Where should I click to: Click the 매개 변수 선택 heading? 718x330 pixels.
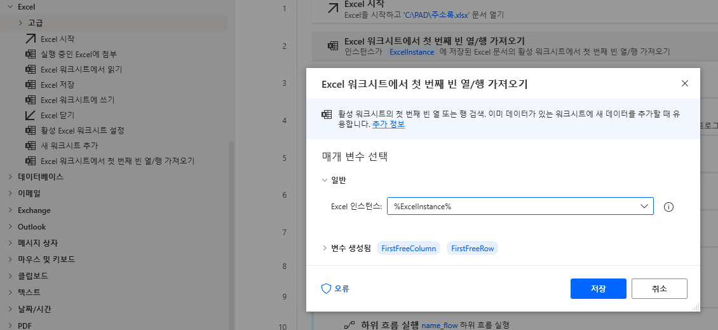click(x=355, y=156)
